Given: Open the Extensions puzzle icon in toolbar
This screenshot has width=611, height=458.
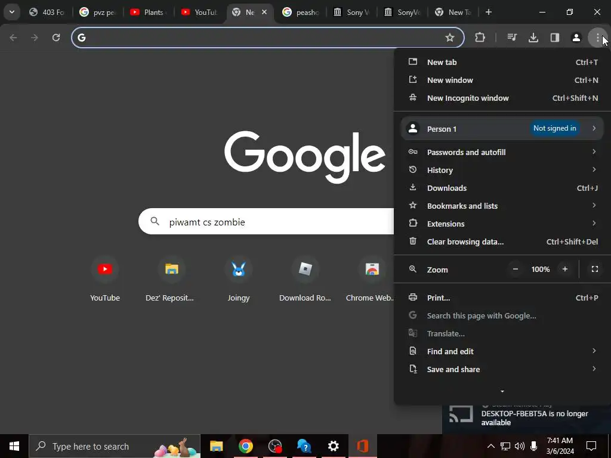Looking at the screenshot, I should pos(480,38).
